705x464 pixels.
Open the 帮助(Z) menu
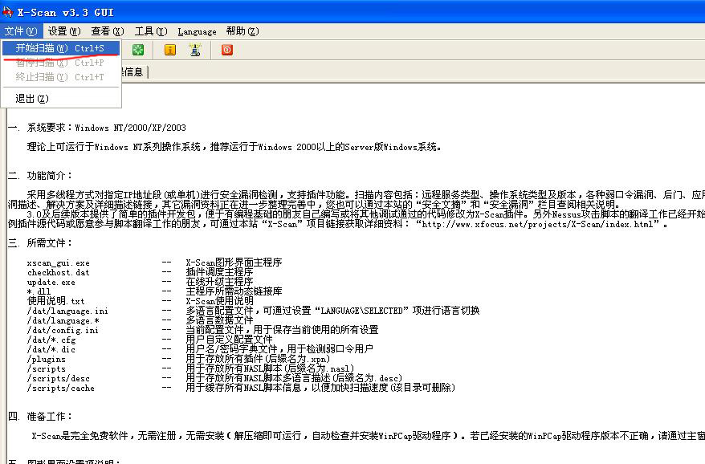tap(242, 31)
